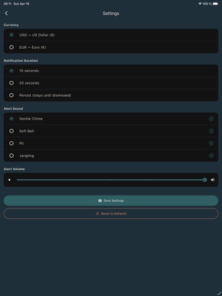Choose 20 seconds notification duration
This screenshot has height=296, width=222.
click(111, 83)
